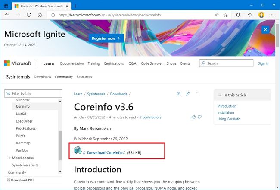The width and height of the screenshot is (280, 190).
Task: Click the Microsoft logo
Action: click(18, 63)
